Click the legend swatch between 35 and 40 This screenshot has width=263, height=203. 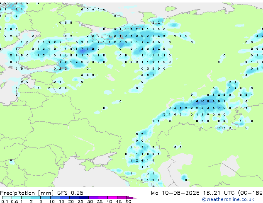tap(103, 198)
